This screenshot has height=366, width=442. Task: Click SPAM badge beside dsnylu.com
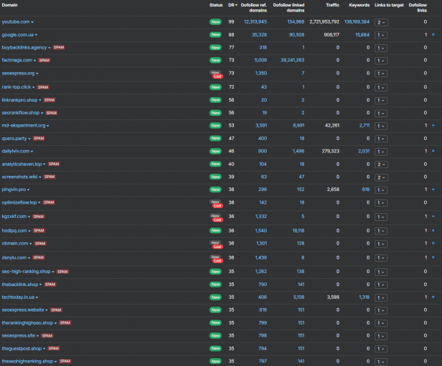[39, 257]
